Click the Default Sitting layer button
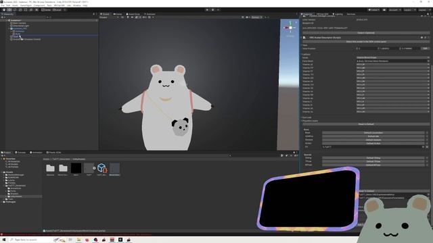The width and height of the screenshot is (433, 243). (373, 158)
